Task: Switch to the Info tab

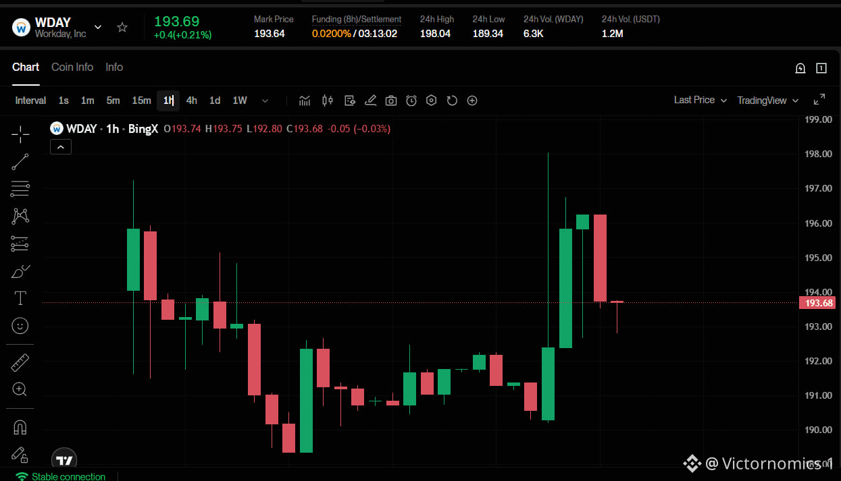Action: pyautogui.click(x=114, y=67)
